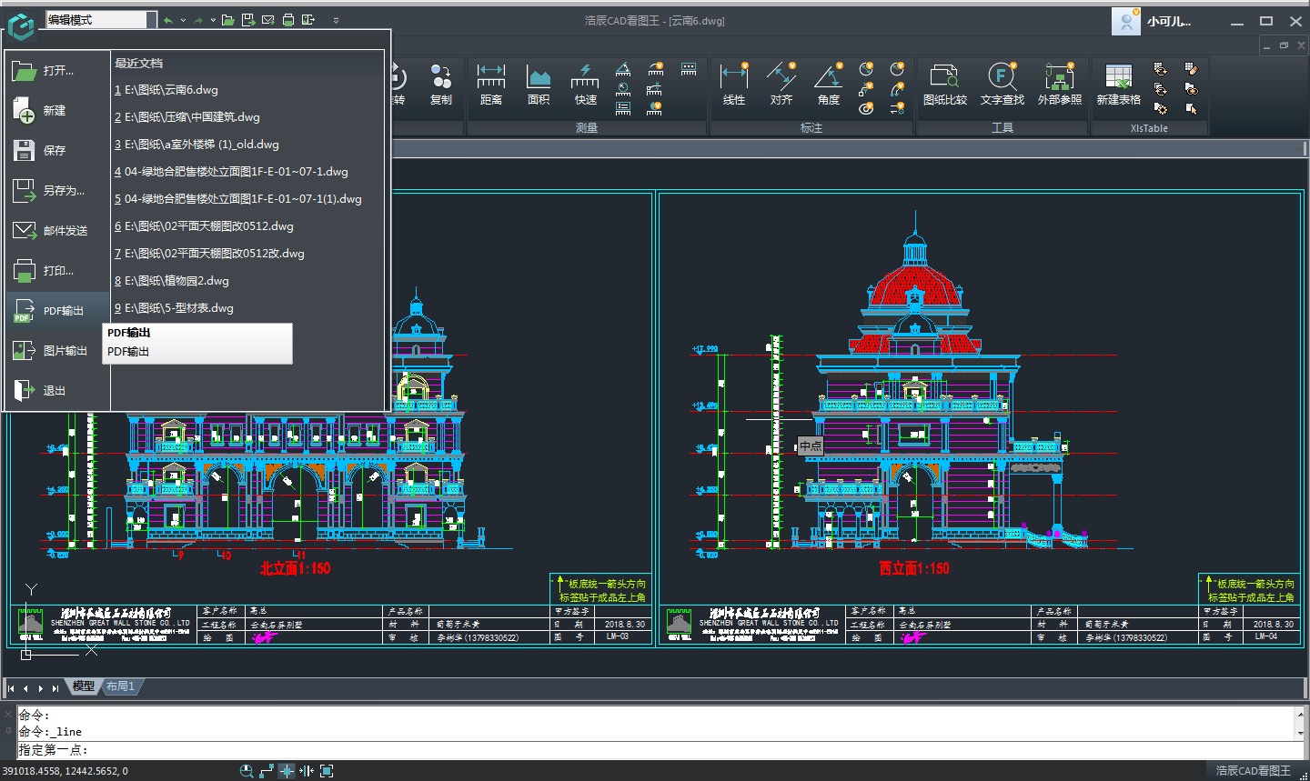The width and height of the screenshot is (1310, 781).
Task: Open recent file 压缩\中国建筑.dwg
Action: pyautogui.click(x=187, y=117)
